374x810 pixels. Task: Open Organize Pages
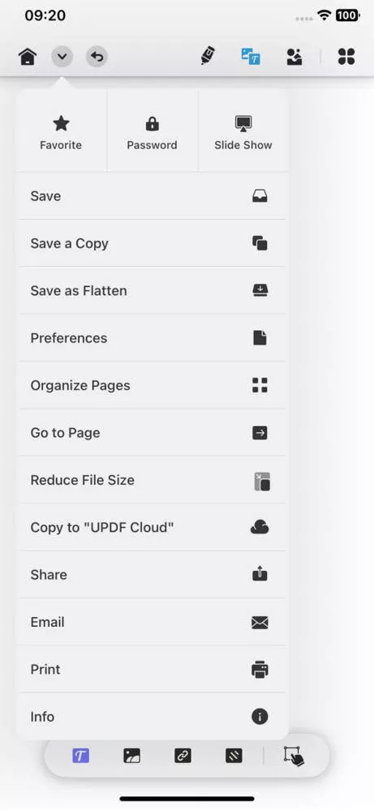pos(152,385)
